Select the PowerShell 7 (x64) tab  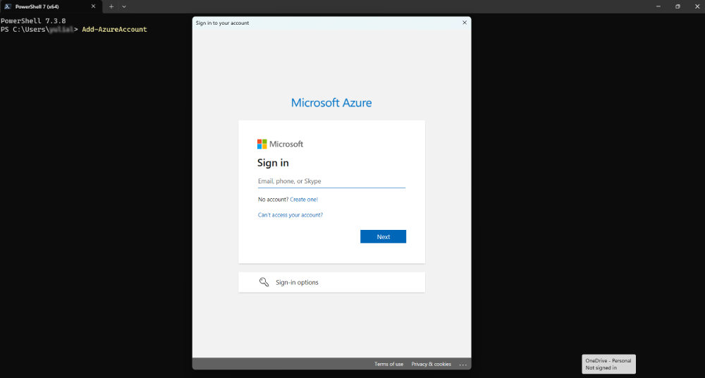point(51,7)
